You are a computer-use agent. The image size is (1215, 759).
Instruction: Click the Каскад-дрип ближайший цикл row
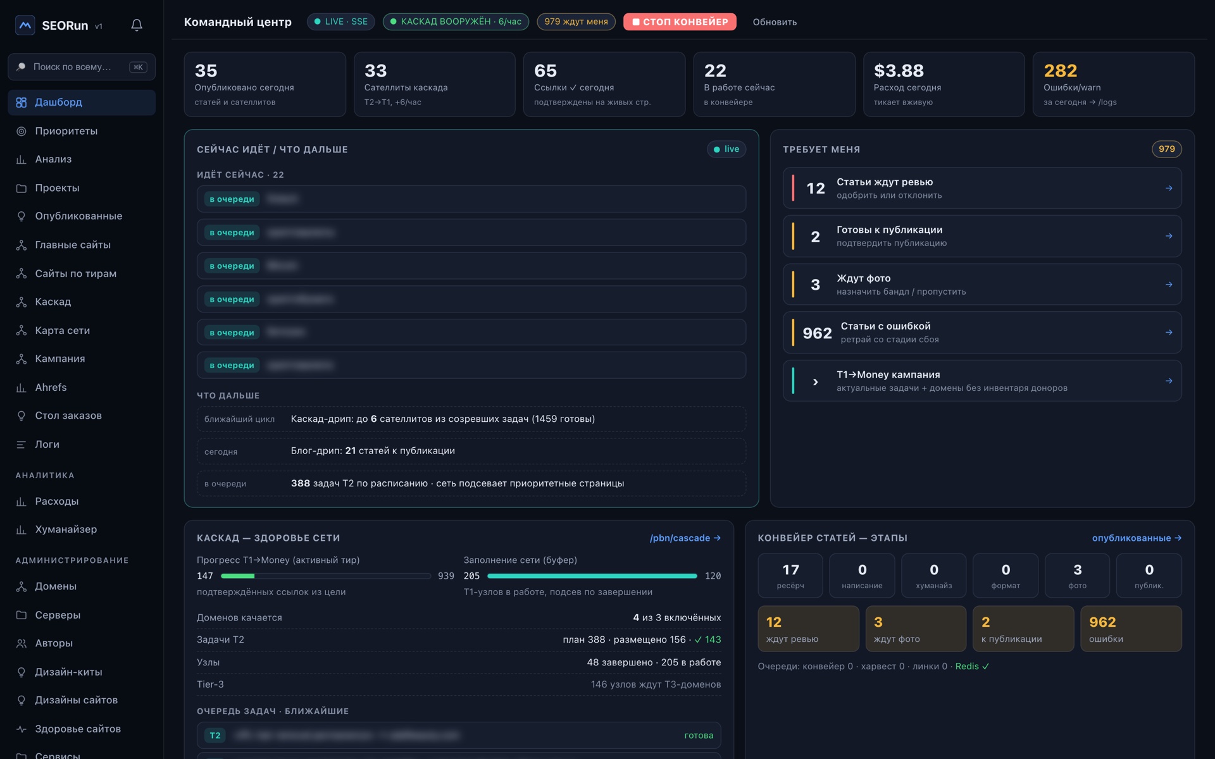471,419
